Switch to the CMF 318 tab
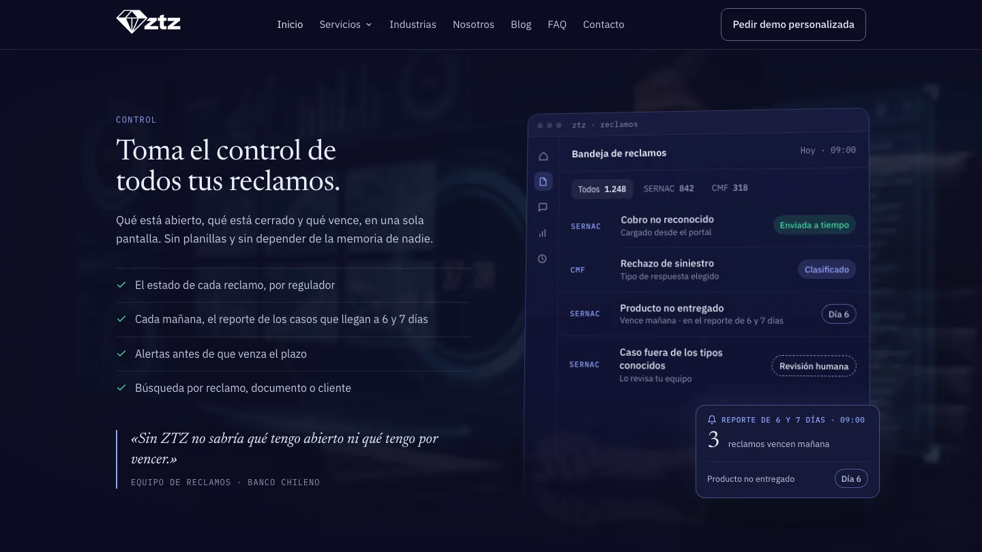This screenshot has width=982, height=552. [730, 188]
